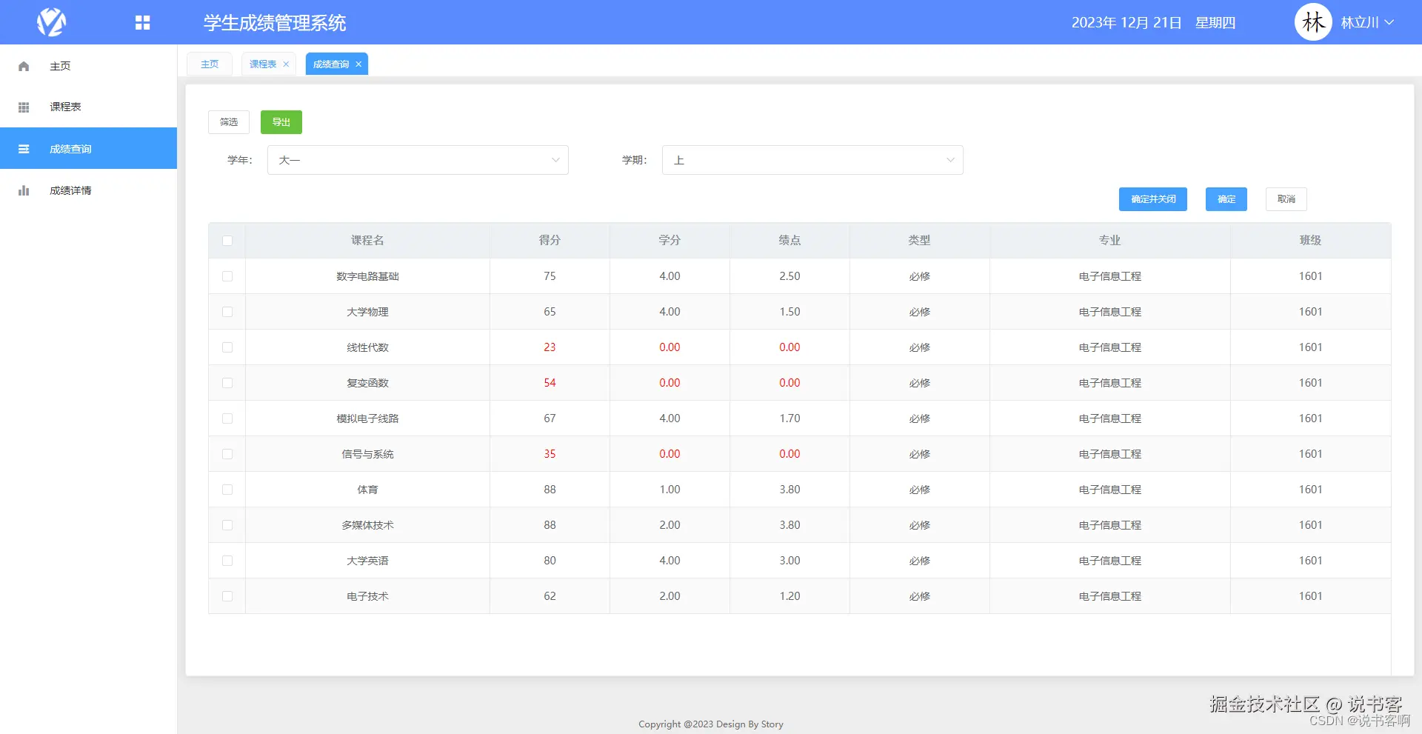Click the bar chart icon beside 成绩详情
Screen dimensions: 1422x734
(24, 190)
